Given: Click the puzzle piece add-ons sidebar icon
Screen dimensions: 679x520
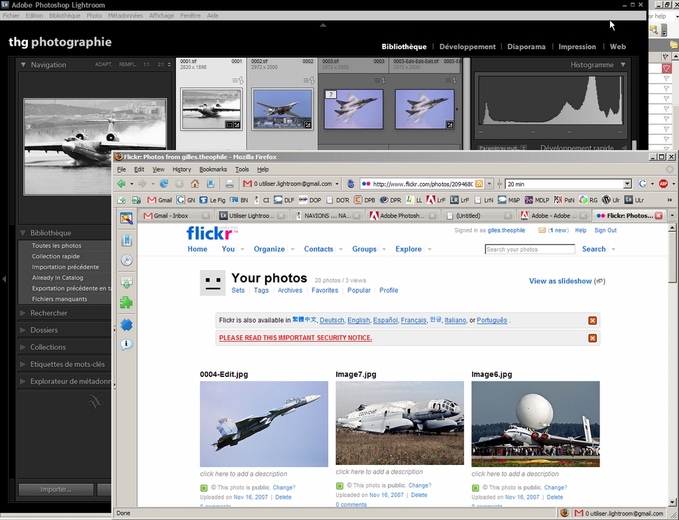Looking at the screenshot, I should click(126, 303).
